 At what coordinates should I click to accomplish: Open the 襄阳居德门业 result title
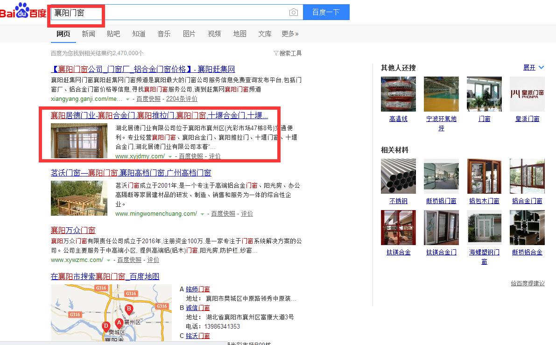coord(159,115)
